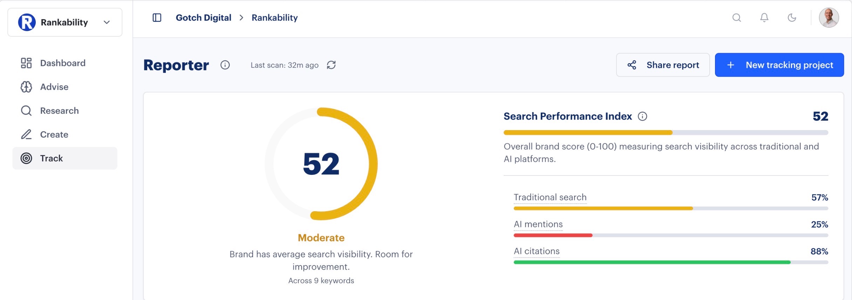Click the Search Performance Index heading
Image resolution: width=852 pixels, height=300 pixels.
pos(568,116)
